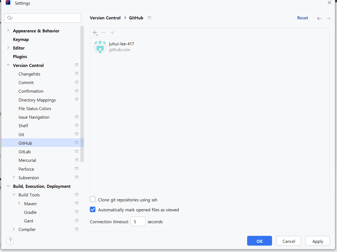This screenshot has width=337, height=252.
Task: Click the IntelliJ IDEA logo in title bar
Action: coord(8,3)
